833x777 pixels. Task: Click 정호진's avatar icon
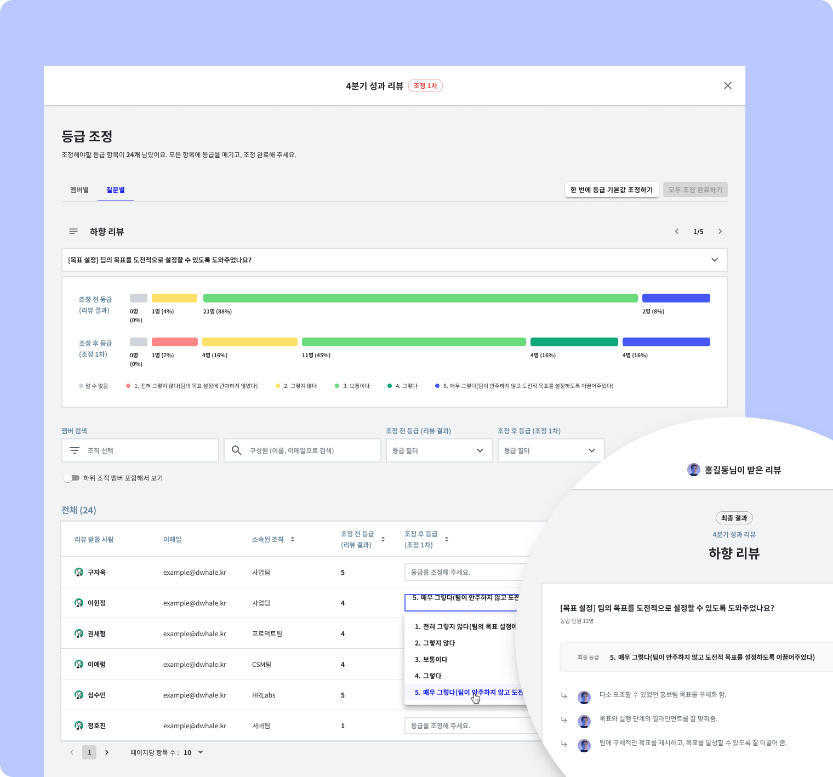click(x=79, y=725)
